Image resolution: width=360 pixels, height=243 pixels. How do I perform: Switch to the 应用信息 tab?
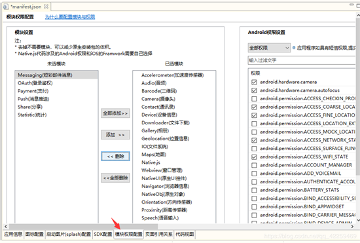(x=13, y=234)
